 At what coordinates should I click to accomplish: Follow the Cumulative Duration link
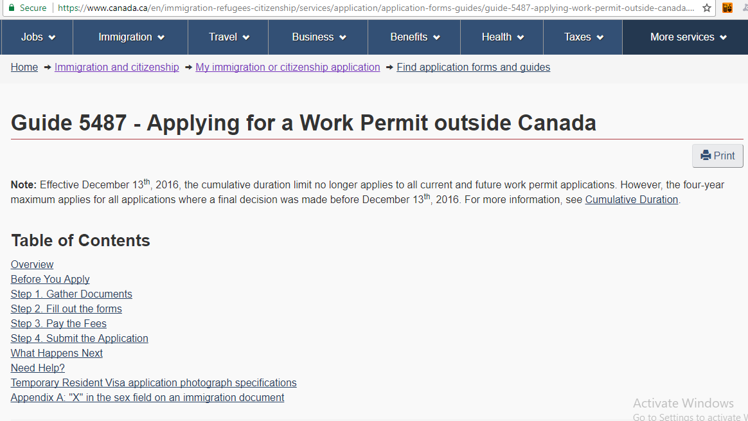(632, 199)
